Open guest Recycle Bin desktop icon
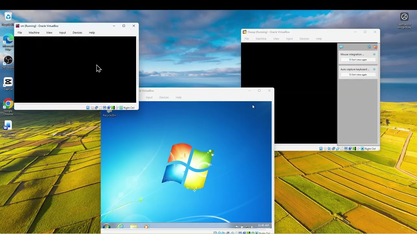Image resolution: width=417 pixels, height=234 pixels. (109, 113)
